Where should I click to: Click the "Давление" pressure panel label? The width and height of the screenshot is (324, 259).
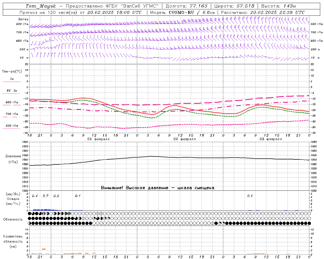[x=13, y=156]
